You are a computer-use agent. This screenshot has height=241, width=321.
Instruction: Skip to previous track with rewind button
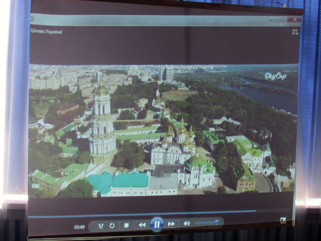tap(142, 225)
